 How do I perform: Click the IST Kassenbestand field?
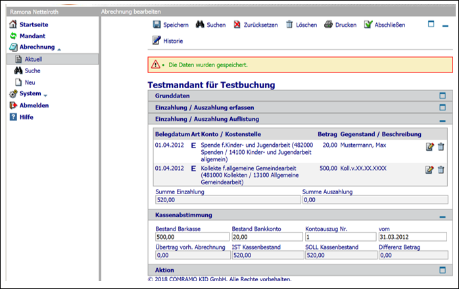268,255
